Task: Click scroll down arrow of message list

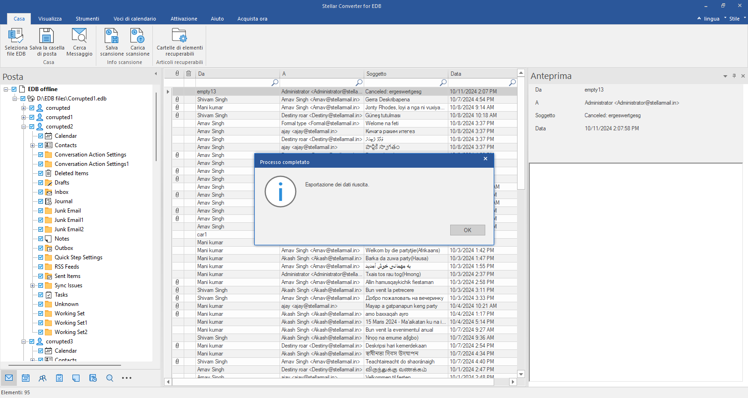Action: [x=521, y=374]
